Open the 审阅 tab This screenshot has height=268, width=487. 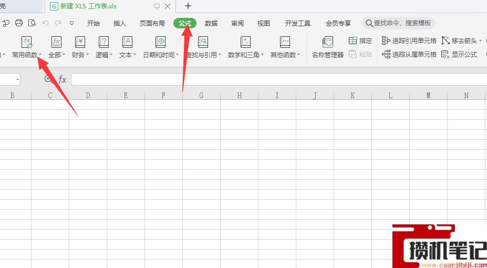click(x=237, y=23)
